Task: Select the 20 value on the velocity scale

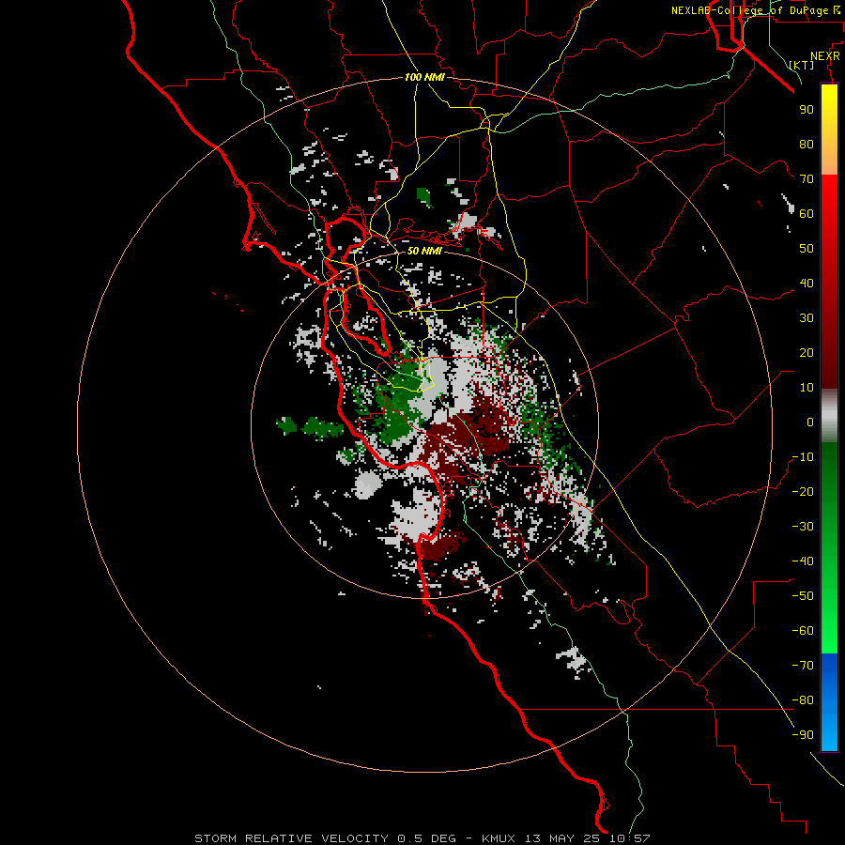Action: click(807, 352)
